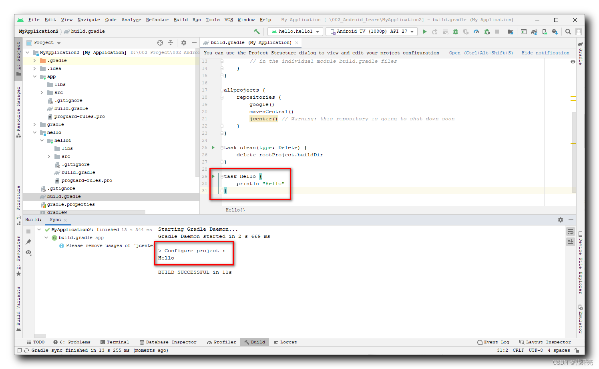
Task: Click the Run gutter arrow beside task Hello
Action: point(213,176)
